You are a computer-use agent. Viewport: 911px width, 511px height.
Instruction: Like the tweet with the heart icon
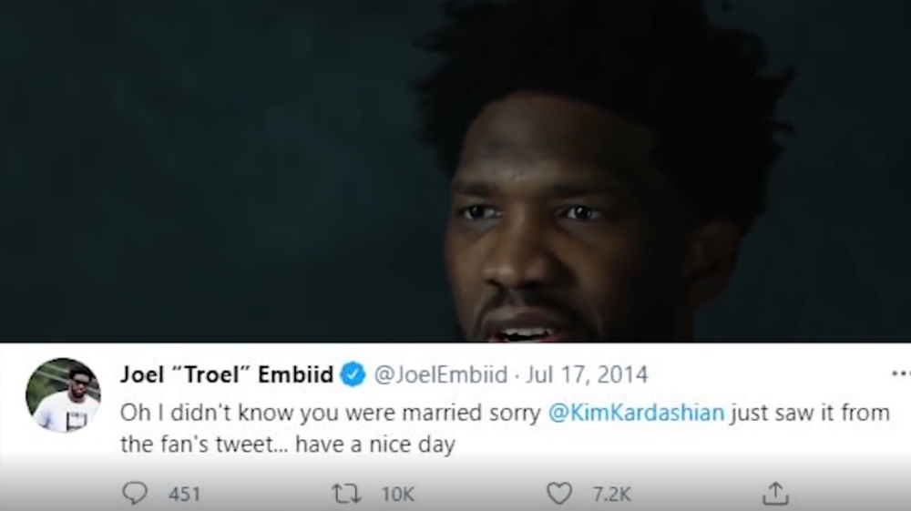(x=559, y=494)
